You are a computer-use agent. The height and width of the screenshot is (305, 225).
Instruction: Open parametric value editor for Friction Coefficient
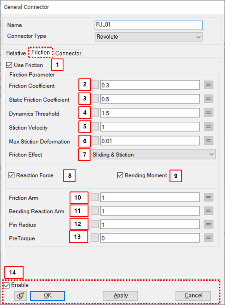click(208, 85)
